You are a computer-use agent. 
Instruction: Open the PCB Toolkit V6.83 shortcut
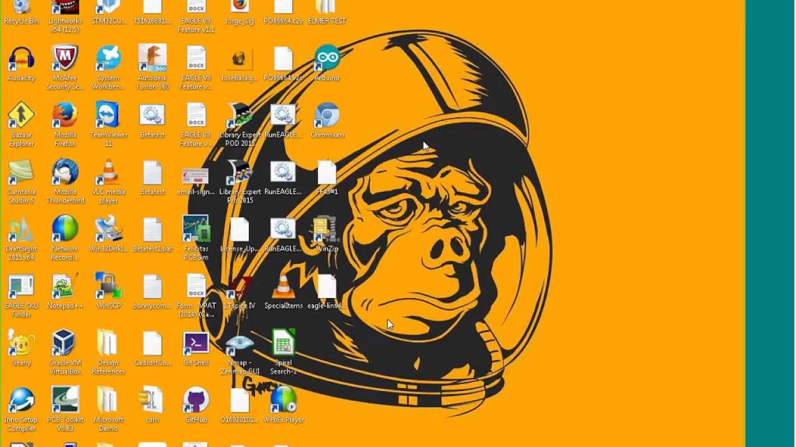65,400
